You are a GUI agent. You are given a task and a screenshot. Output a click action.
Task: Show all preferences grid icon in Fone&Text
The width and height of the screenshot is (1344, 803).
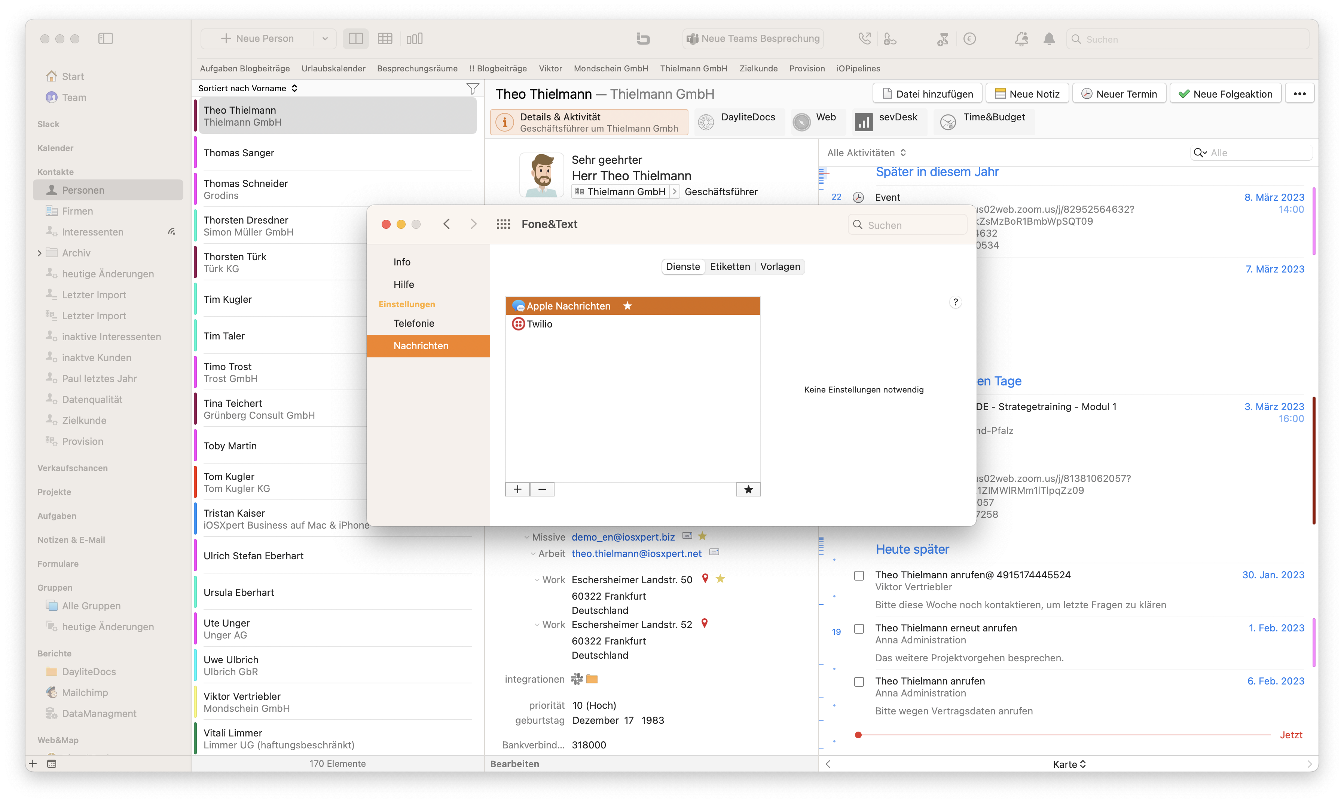tap(503, 224)
